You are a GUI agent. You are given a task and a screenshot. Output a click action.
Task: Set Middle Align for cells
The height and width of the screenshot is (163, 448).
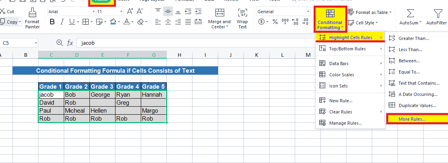coord(168,11)
